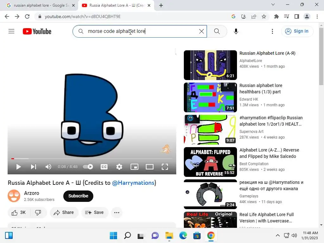Viewport: 324px width, 243px height.
Task: Open Chrome profile avatar
Action: tap(307, 16)
